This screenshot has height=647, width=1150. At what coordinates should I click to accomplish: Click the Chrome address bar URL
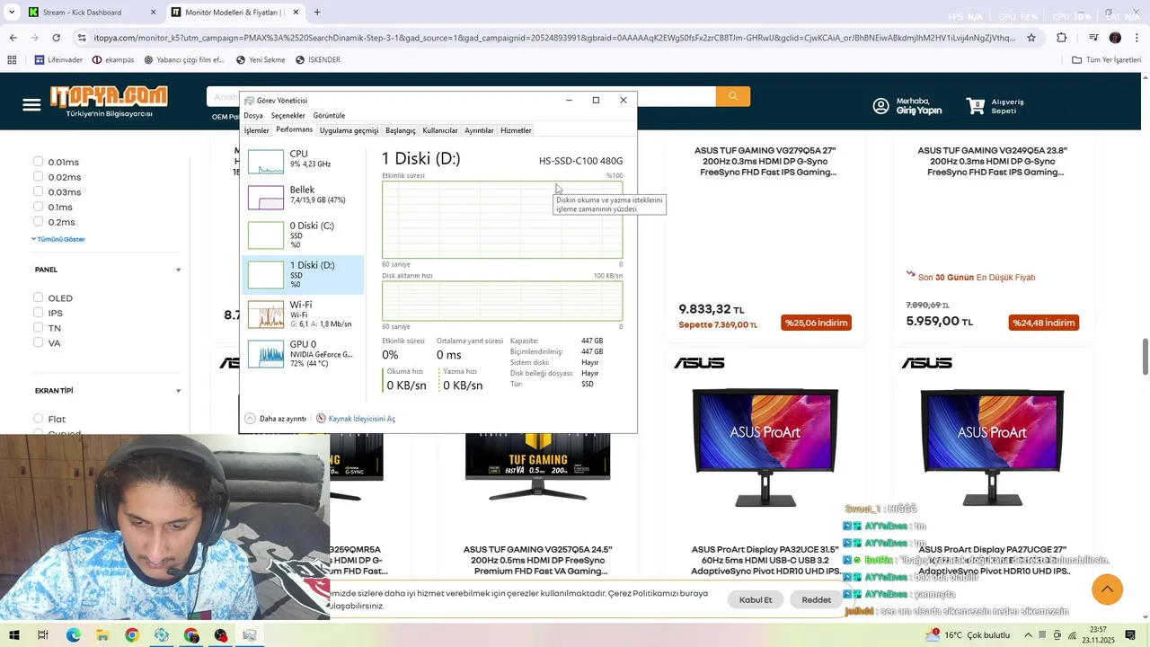click(x=554, y=38)
